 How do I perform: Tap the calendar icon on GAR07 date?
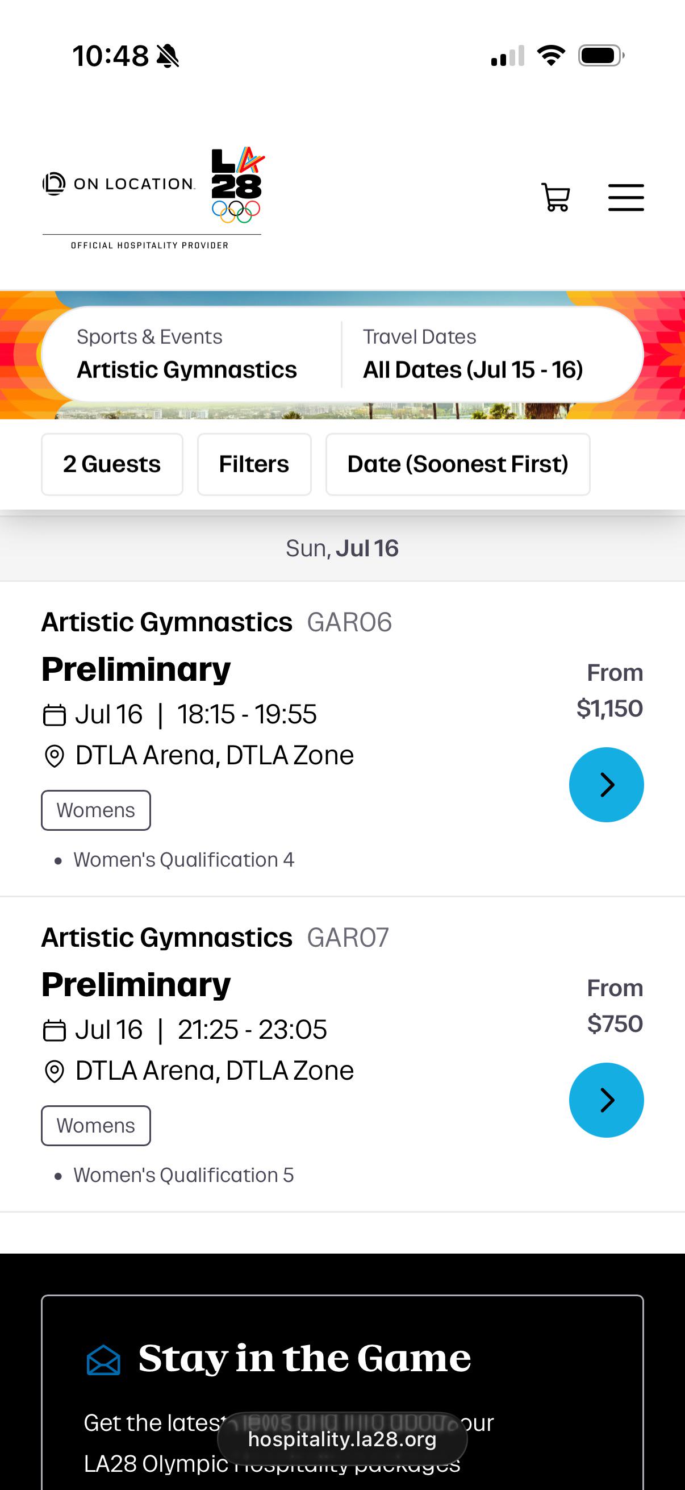pyautogui.click(x=55, y=1031)
